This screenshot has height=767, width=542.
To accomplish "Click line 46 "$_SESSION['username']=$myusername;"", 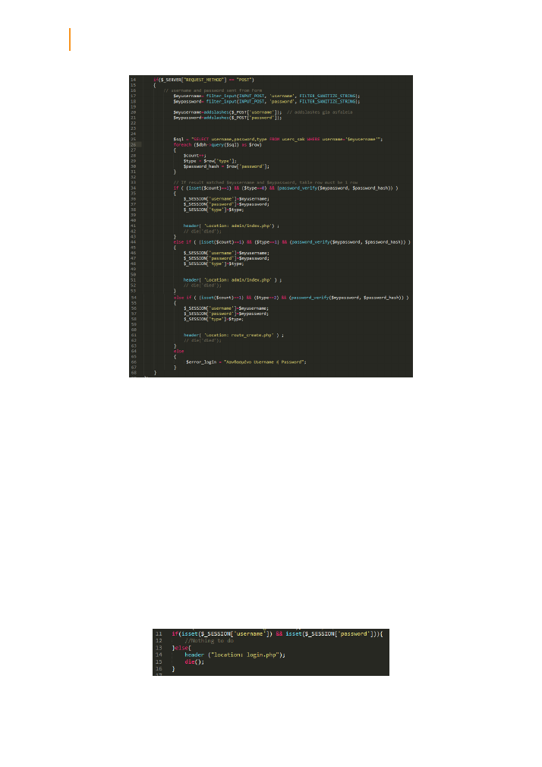I will [226, 253].
